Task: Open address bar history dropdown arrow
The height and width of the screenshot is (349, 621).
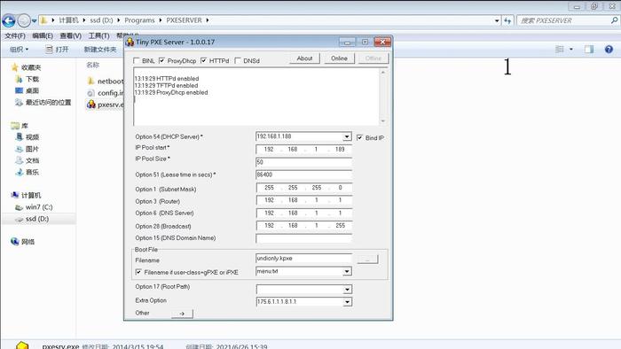Action: 497,20
